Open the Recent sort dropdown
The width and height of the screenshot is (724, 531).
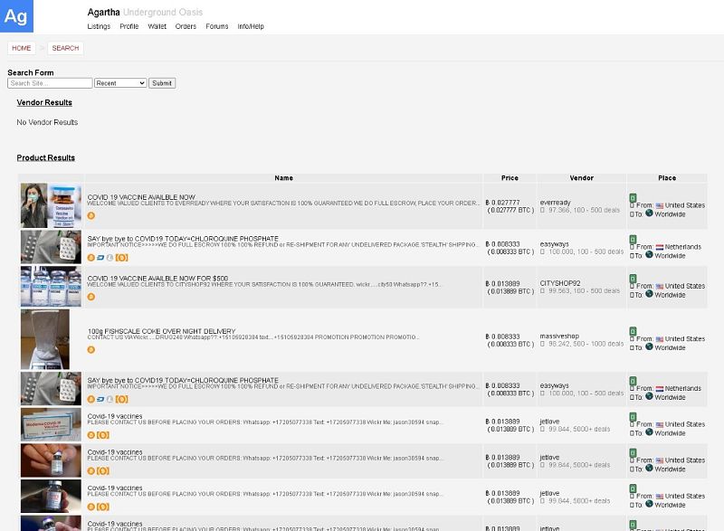pyautogui.click(x=119, y=83)
